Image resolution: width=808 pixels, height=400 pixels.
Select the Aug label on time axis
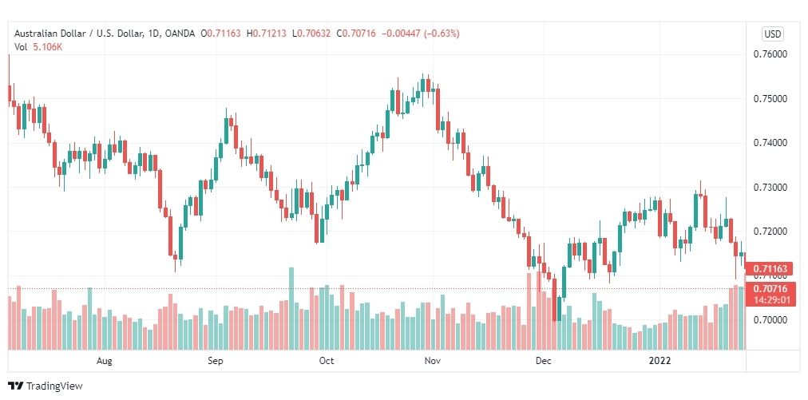point(104,361)
